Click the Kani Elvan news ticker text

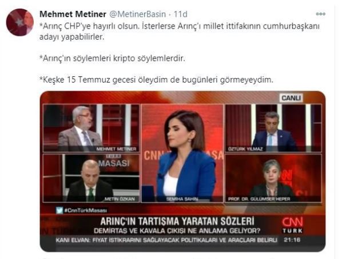click(166, 240)
